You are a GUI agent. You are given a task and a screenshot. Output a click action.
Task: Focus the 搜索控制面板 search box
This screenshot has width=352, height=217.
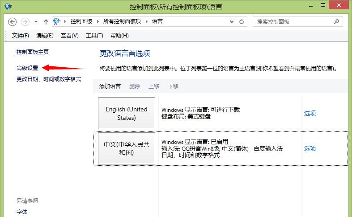tap(298, 22)
